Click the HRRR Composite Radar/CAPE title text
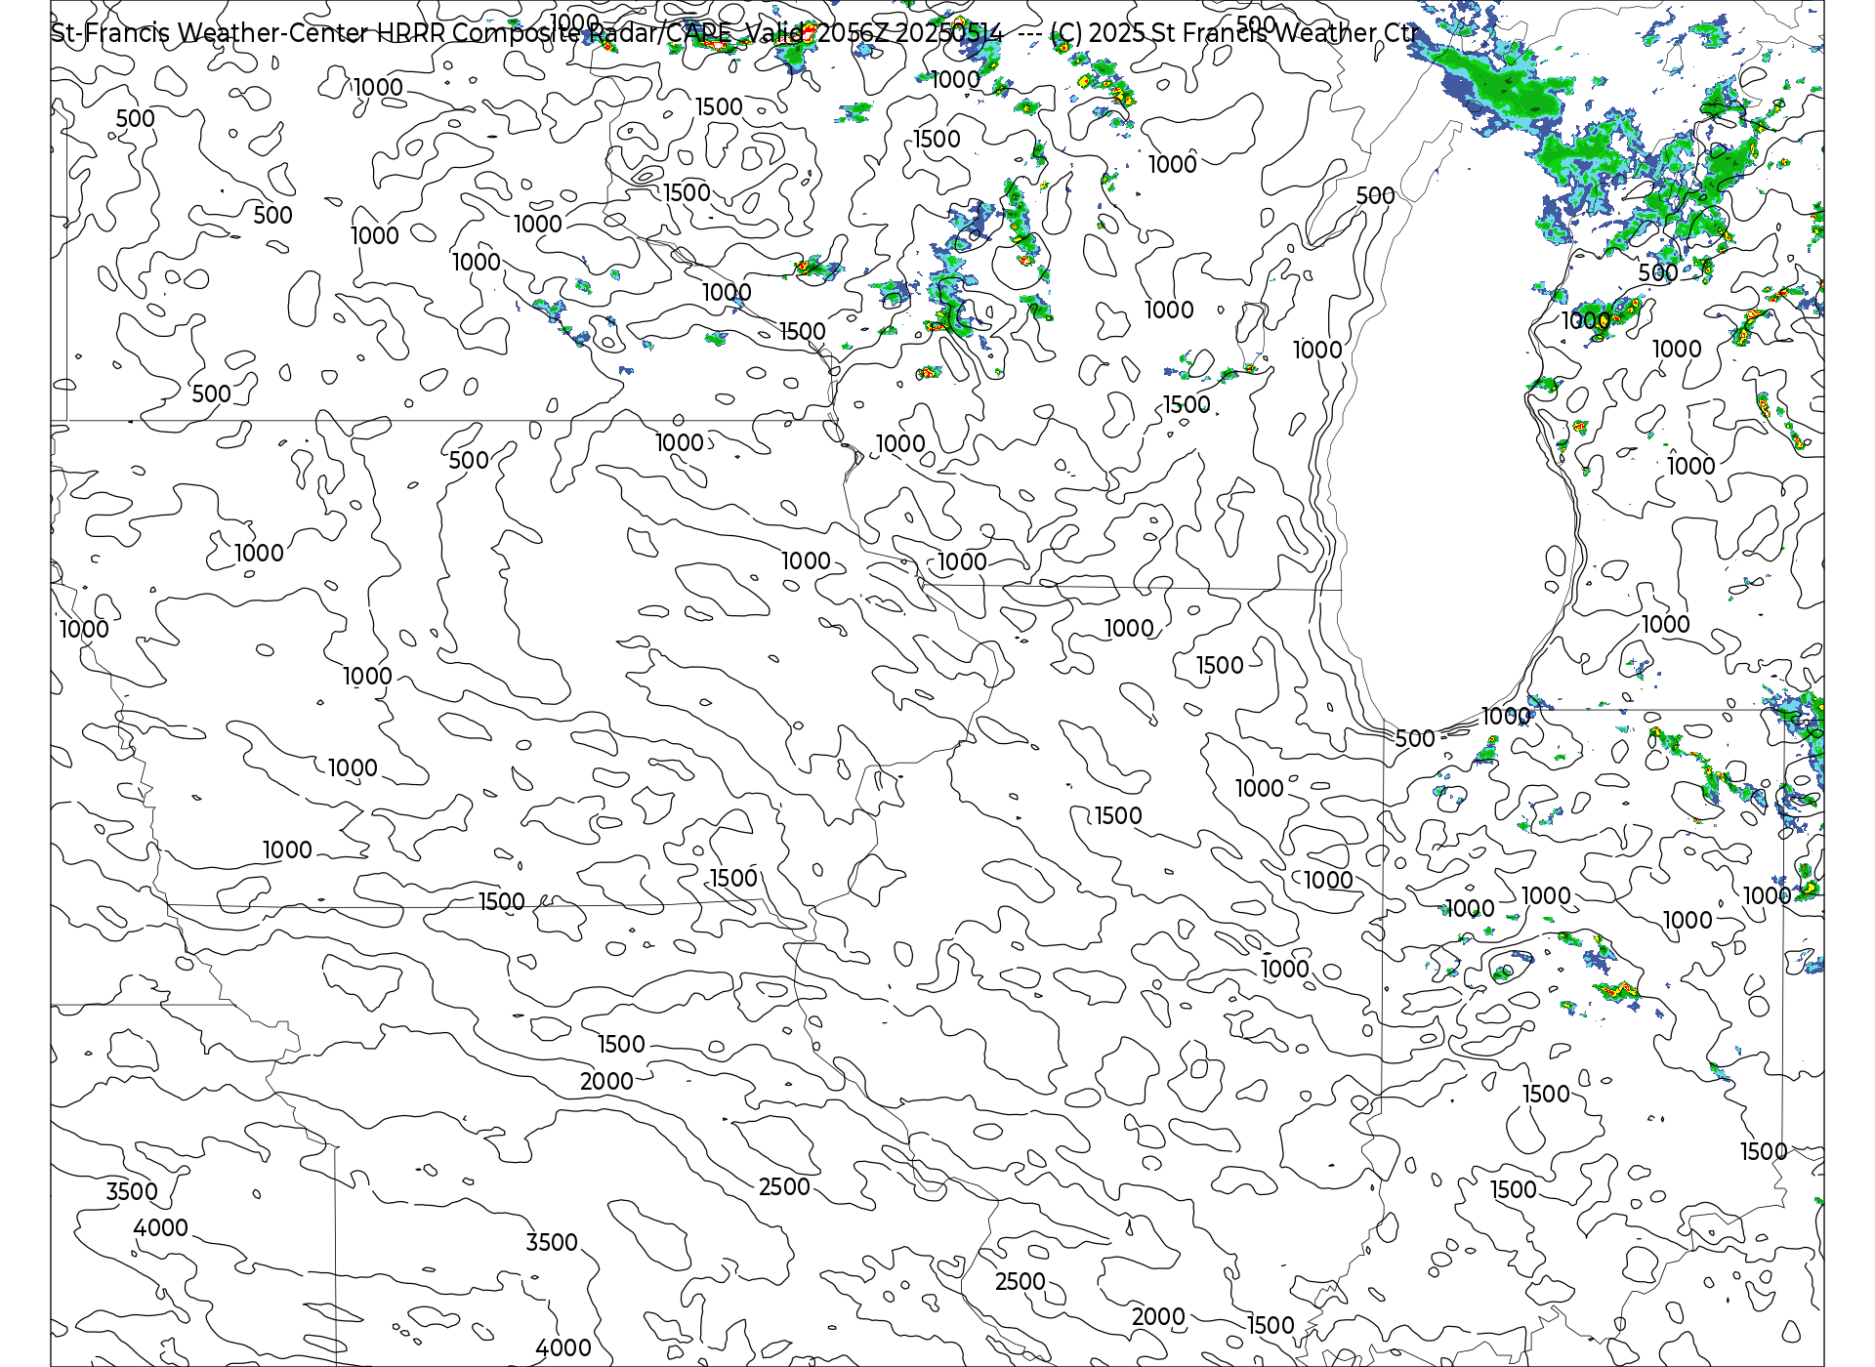The image size is (1875, 1367). (x=554, y=32)
